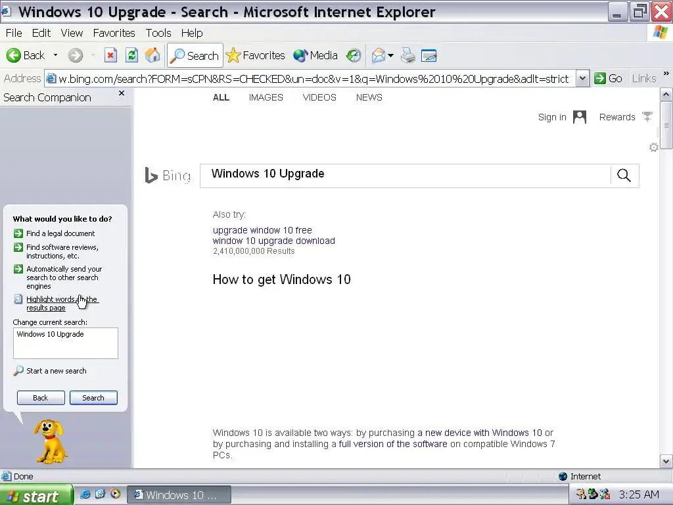Switch to Bing NEWS tab
673x505 pixels.
[369, 97]
